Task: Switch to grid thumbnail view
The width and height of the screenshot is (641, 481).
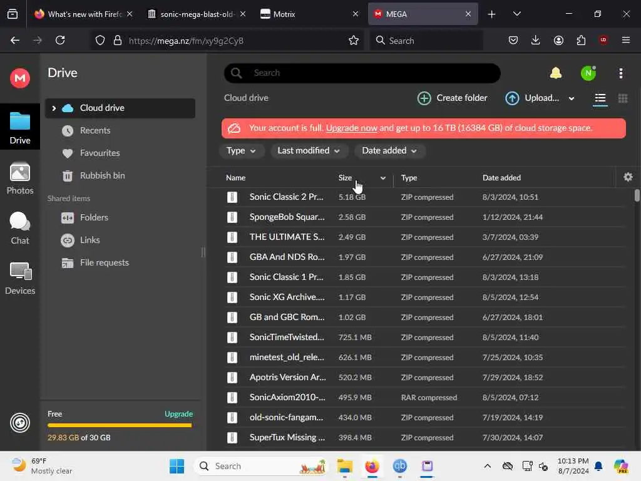Action: pos(623,98)
